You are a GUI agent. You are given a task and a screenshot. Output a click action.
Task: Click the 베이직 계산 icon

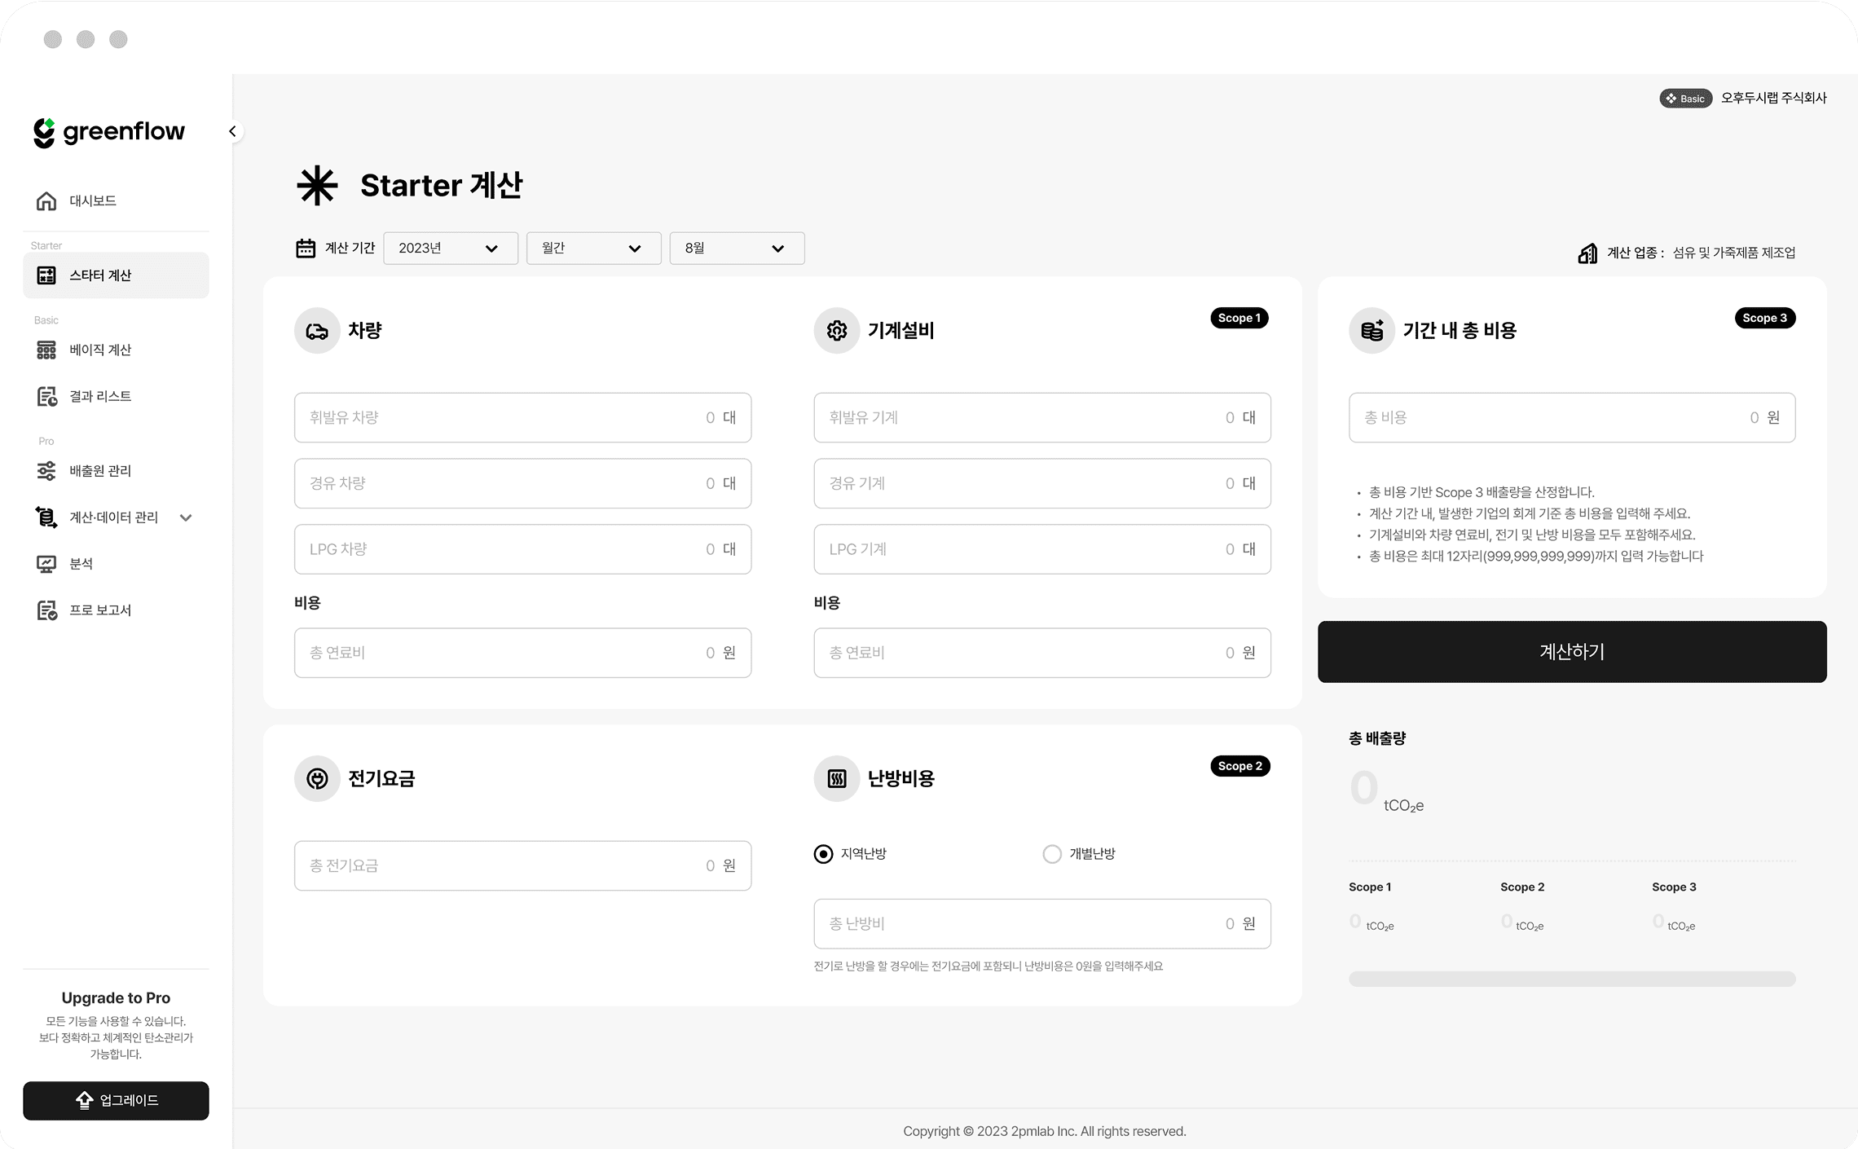(x=46, y=350)
